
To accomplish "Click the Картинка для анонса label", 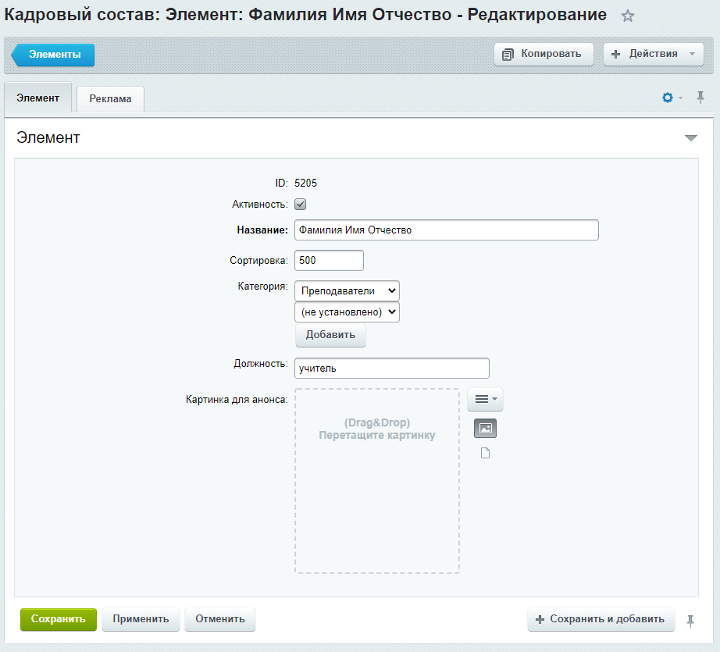I will (237, 400).
